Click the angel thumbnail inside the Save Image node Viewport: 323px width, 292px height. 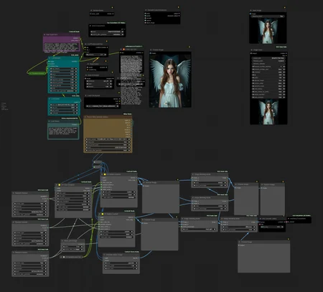point(268,31)
